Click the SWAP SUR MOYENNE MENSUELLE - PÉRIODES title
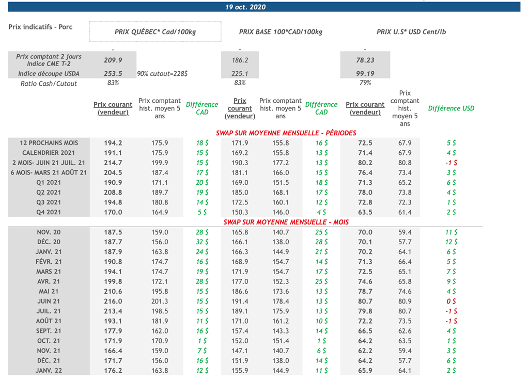529x381 pixels. tap(282, 133)
